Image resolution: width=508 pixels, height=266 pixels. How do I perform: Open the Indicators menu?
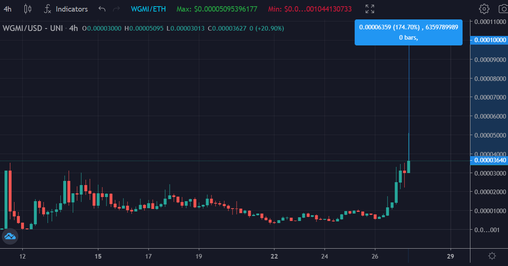[66, 8]
